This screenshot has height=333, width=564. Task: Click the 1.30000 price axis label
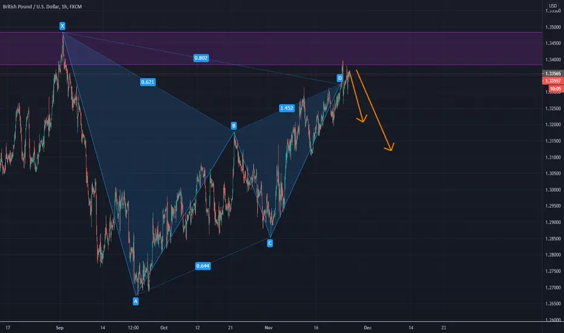[x=553, y=190]
